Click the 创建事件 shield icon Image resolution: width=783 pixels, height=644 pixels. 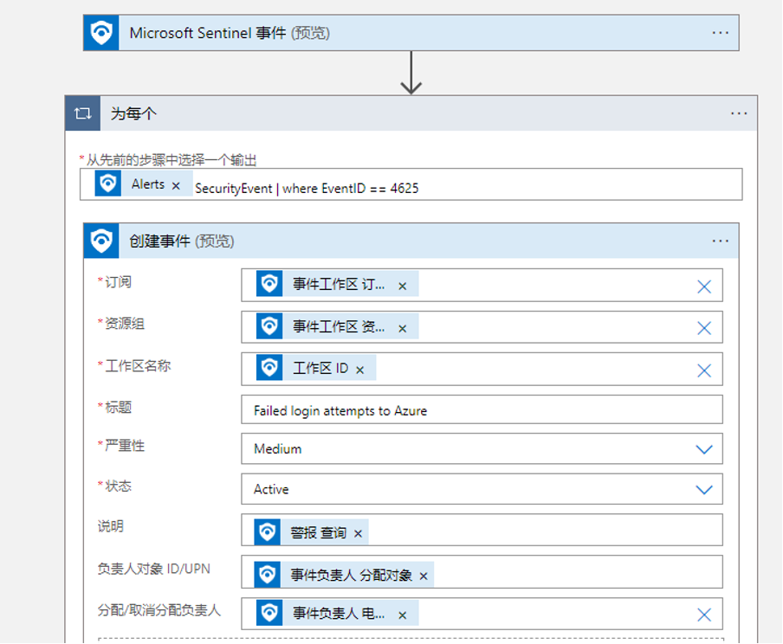tap(101, 241)
